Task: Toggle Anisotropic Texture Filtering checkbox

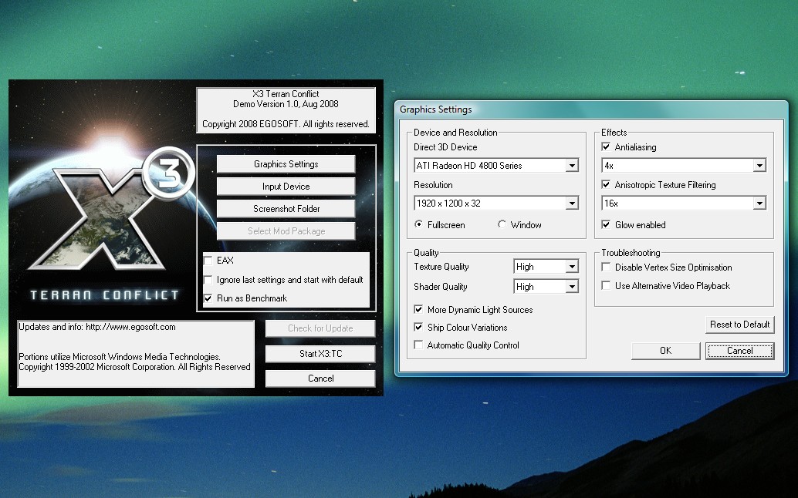Action: pos(606,184)
